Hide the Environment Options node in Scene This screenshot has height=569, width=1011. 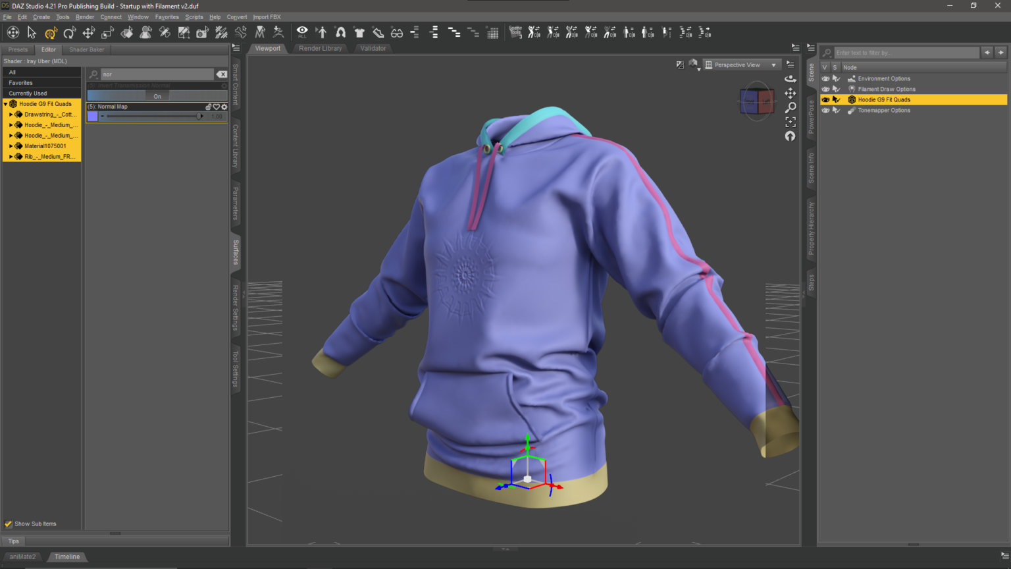pyautogui.click(x=825, y=78)
